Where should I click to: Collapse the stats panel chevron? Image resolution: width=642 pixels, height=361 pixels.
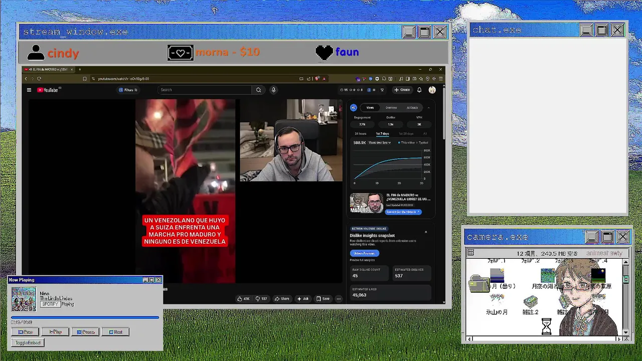(428, 108)
